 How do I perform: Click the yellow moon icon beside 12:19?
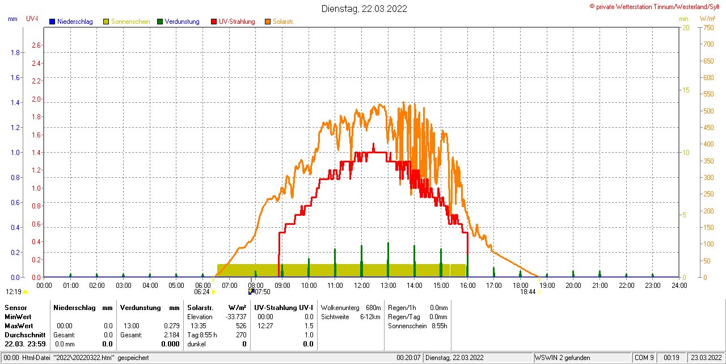coord(25,292)
